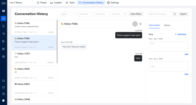The image size is (196, 105).
Task: Collapse the side panel arrow icon
Action: pyautogui.click(x=141, y=24)
